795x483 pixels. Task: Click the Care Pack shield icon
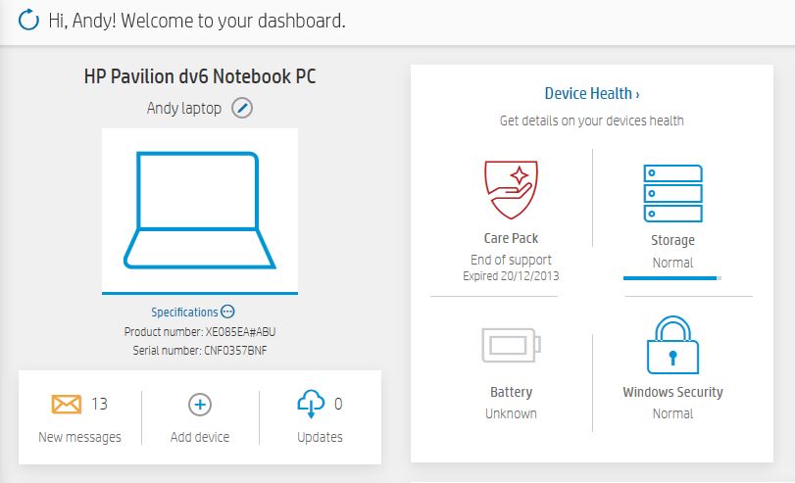(x=511, y=189)
